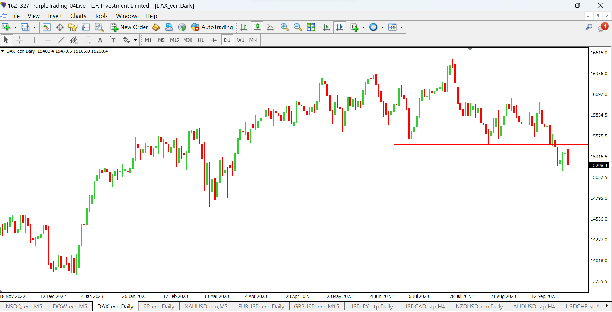Open the Terminal panel icon
The image size is (612, 312).
[86, 27]
